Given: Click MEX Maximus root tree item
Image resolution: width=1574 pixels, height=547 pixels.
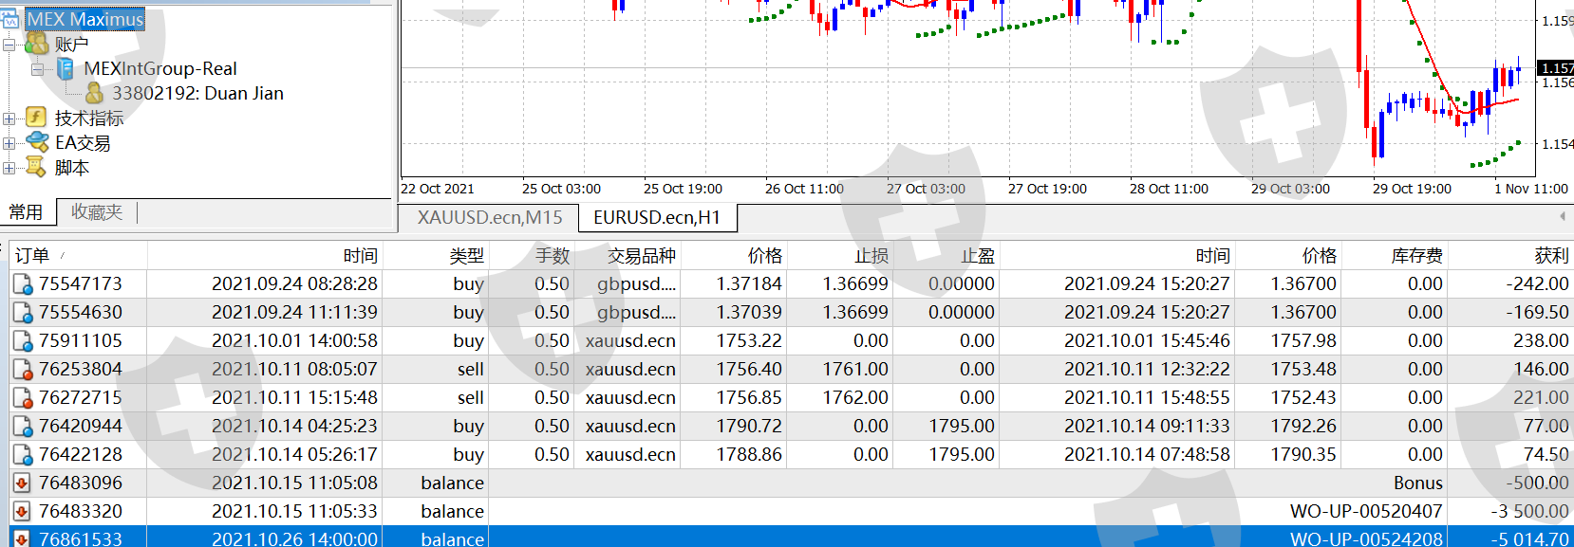Looking at the screenshot, I should (84, 19).
